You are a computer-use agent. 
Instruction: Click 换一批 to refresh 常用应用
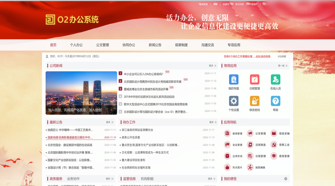click(283, 66)
